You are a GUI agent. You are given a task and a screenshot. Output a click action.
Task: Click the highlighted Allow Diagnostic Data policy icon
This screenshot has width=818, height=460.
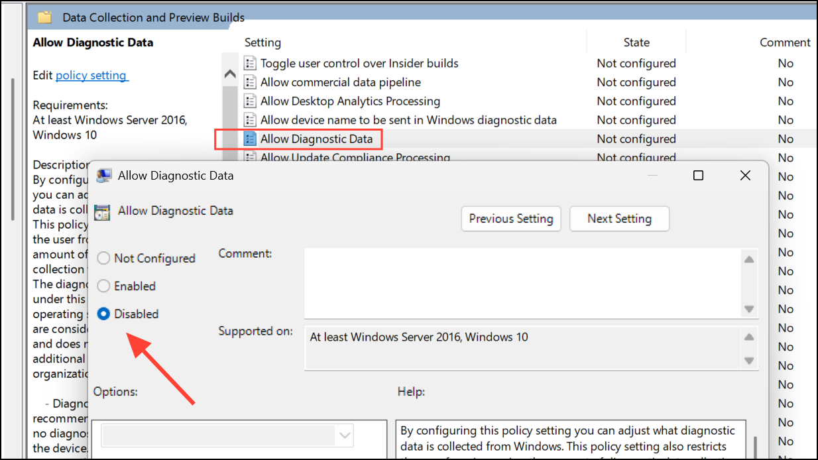[250, 139]
